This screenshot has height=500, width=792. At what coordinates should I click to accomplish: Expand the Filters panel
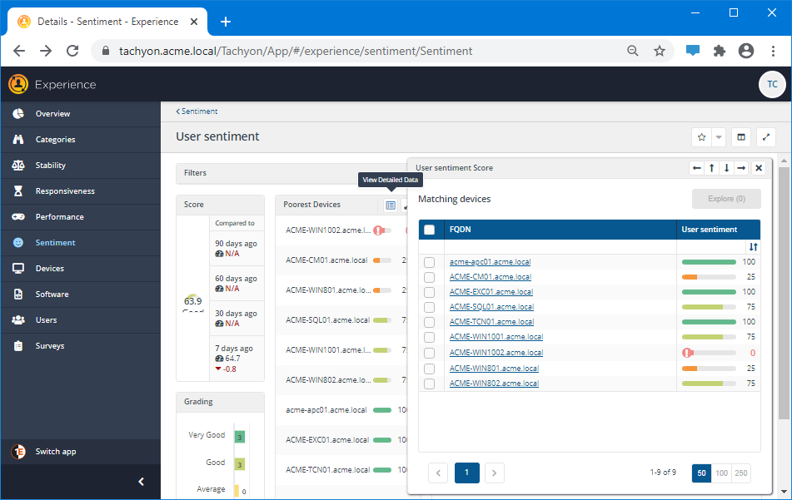coord(292,173)
